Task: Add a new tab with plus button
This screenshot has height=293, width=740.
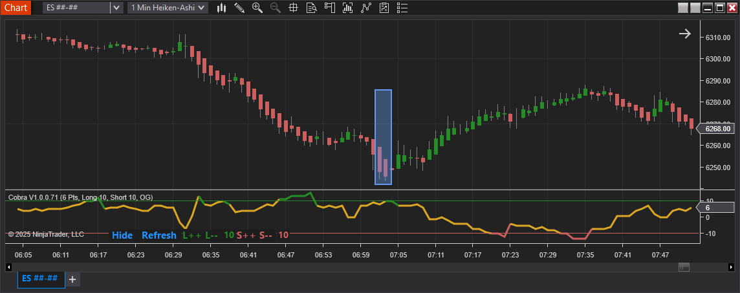Action: (x=72, y=279)
